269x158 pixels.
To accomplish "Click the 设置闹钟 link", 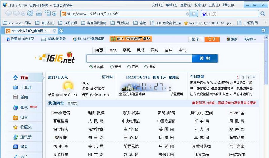I will point(177,94).
